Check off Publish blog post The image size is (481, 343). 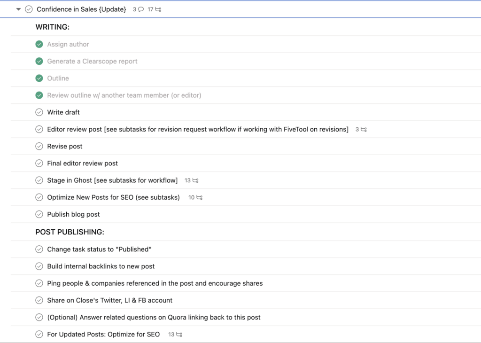pyautogui.click(x=39, y=214)
